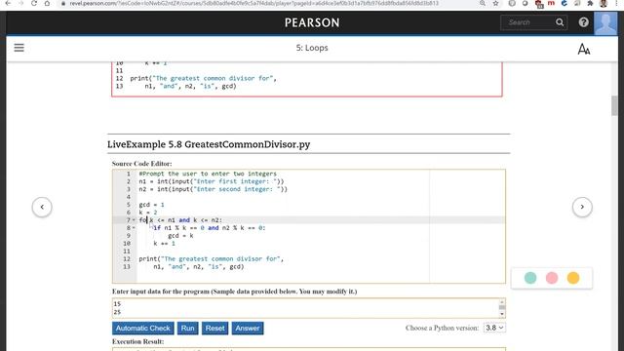624x351 pixels.
Task: Click line 3 'Enter second integer' code
Action: point(213,189)
